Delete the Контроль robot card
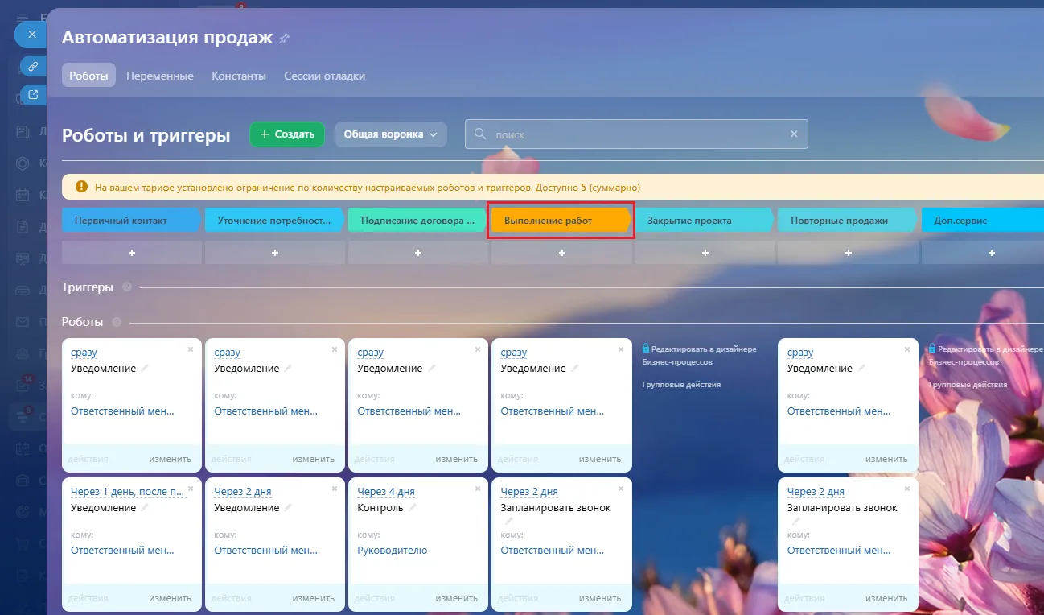Viewport: 1044px width, 615px height. pyautogui.click(x=477, y=489)
